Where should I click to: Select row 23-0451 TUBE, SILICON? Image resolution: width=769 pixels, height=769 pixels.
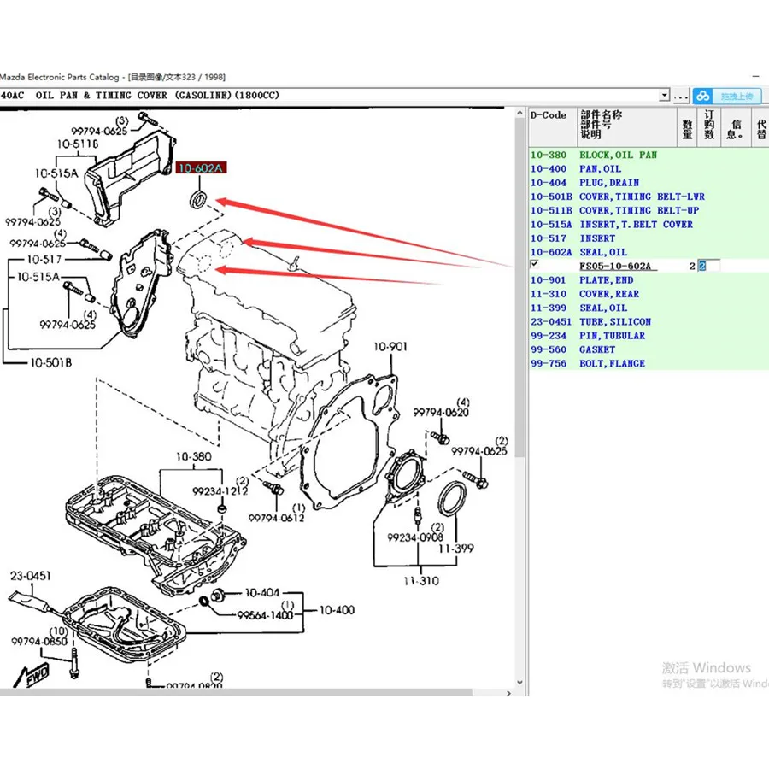point(649,322)
